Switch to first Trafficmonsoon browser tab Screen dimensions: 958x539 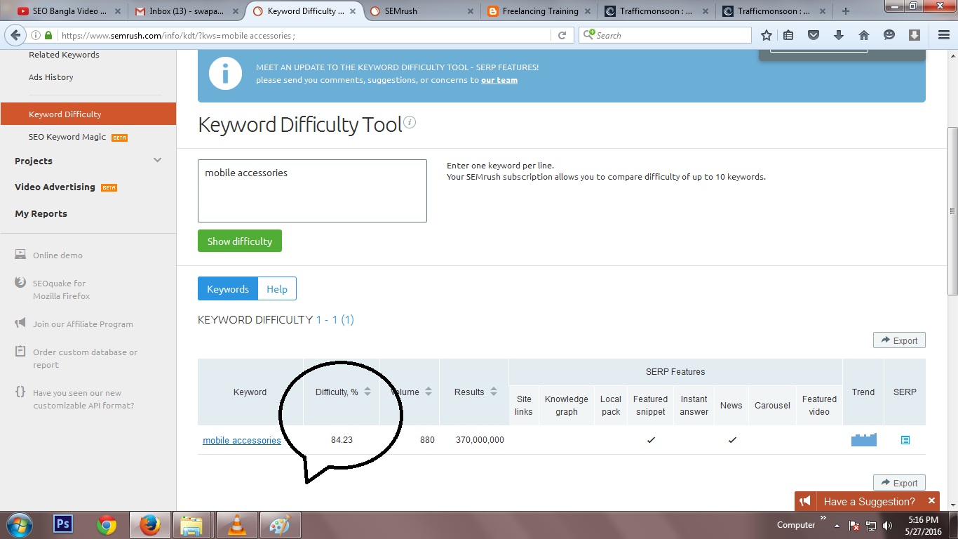(657, 11)
